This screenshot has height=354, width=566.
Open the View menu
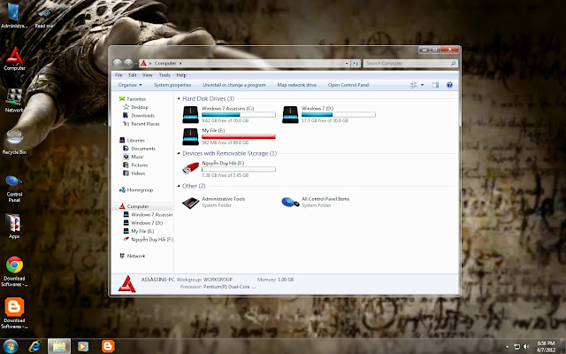point(148,75)
